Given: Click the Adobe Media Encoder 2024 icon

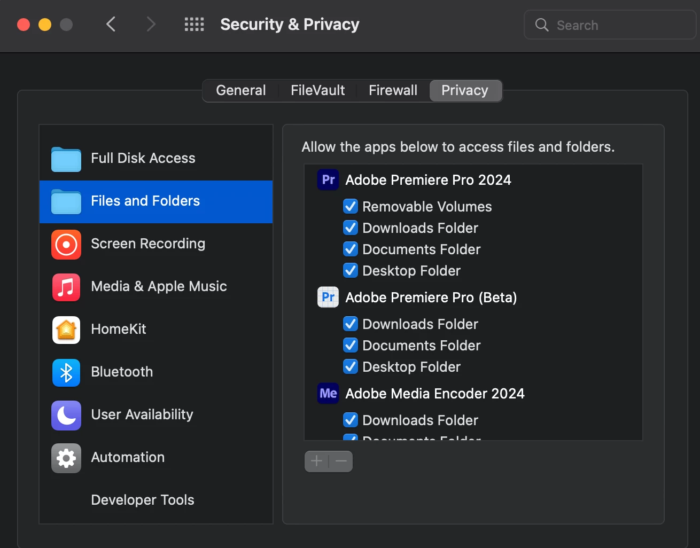Looking at the screenshot, I should (x=328, y=394).
